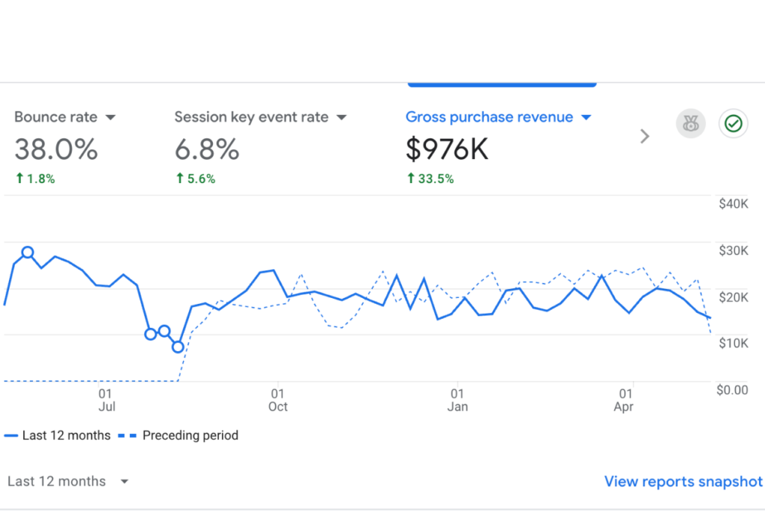Select the peak anomaly marker near $30K

pyautogui.click(x=28, y=252)
